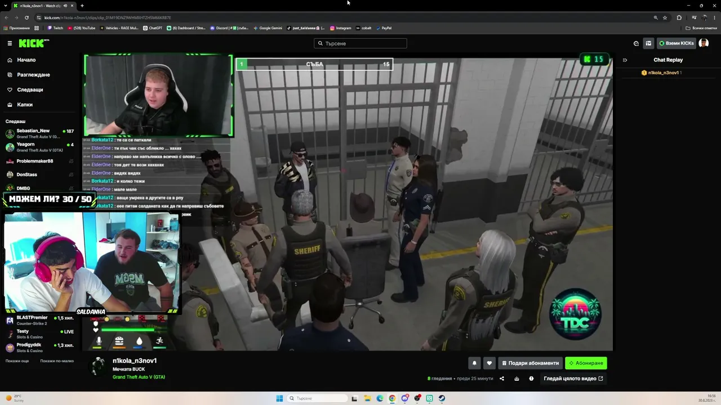Collapse list with Покажи по-малко
The image size is (721, 405).
tap(57, 361)
